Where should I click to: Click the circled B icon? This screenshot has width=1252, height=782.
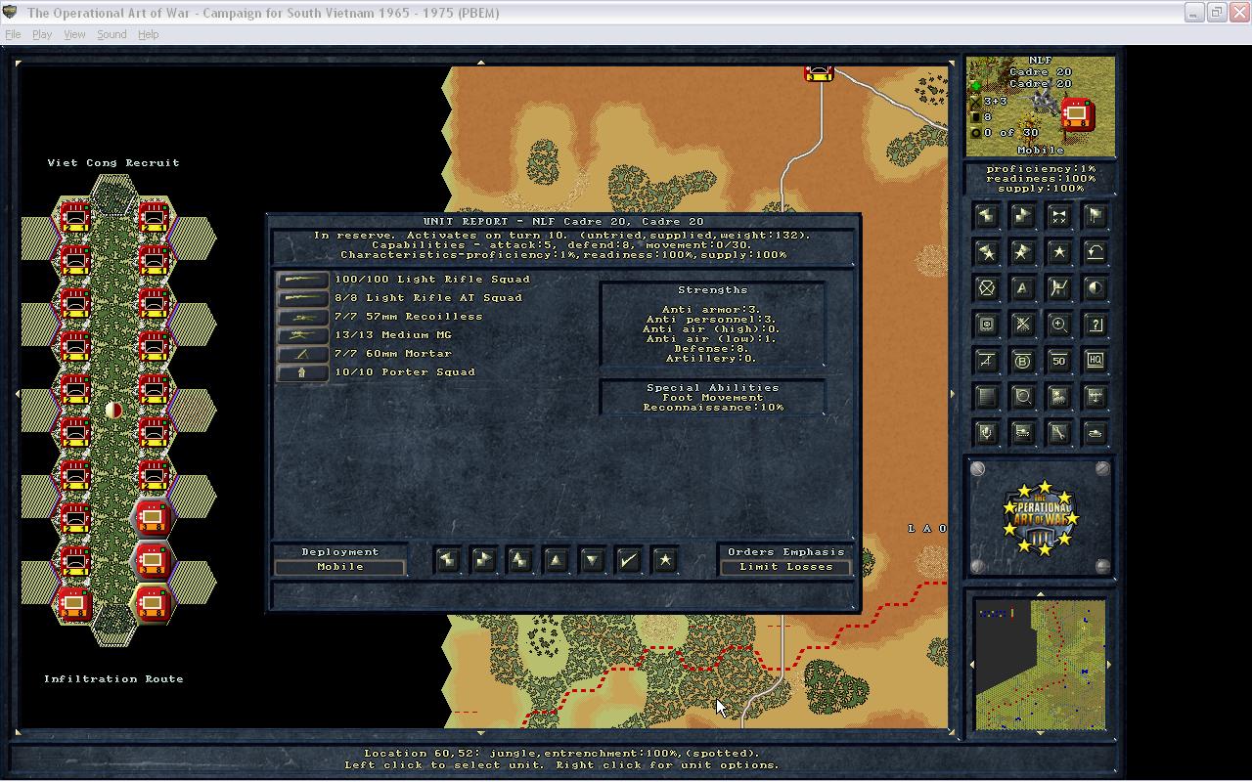[x=1023, y=361]
